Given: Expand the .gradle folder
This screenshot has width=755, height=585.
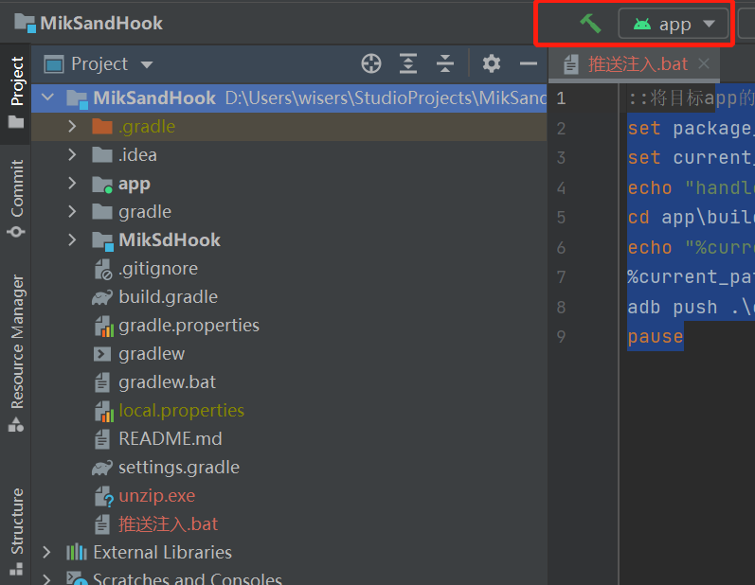Looking at the screenshot, I should 72,126.
